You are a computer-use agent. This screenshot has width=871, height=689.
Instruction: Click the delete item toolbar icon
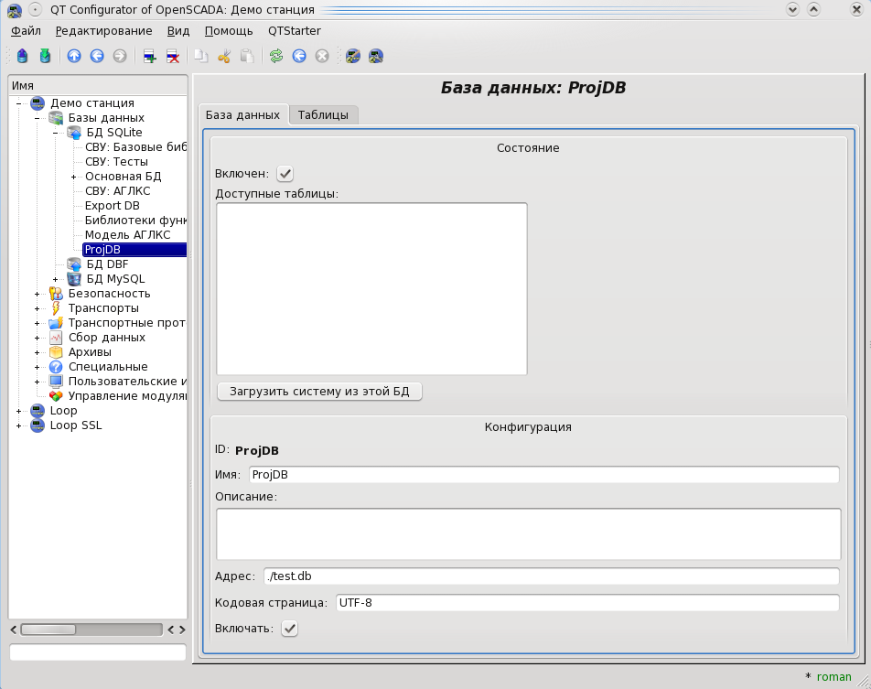(172, 56)
